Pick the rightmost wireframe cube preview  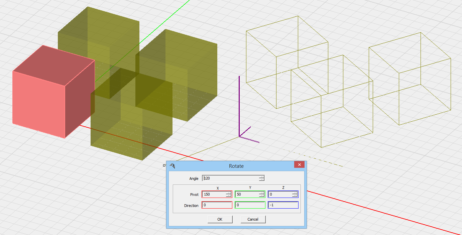(410, 79)
